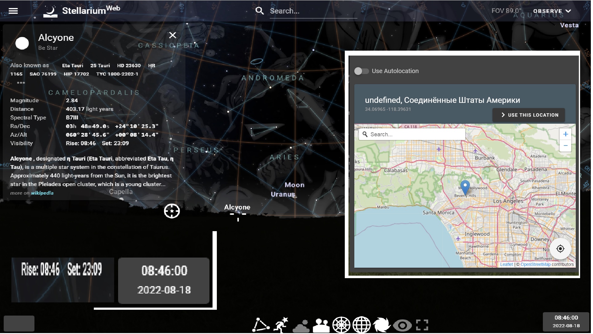This screenshot has height=334, width=593.
Task: Toggle the azimuthal grid
Action: (x=341, y=325)
